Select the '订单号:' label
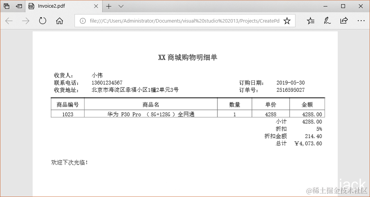The height and width of the screenshot is (197, 370). click(249, 90)
